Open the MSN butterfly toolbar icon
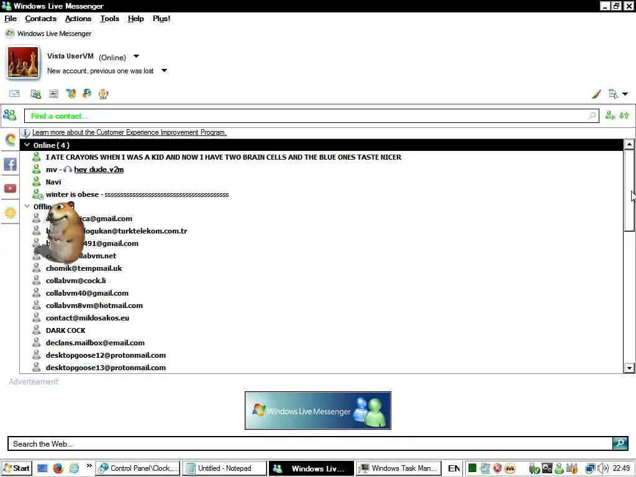The image size is (636, 477). (x=71, y=94)
